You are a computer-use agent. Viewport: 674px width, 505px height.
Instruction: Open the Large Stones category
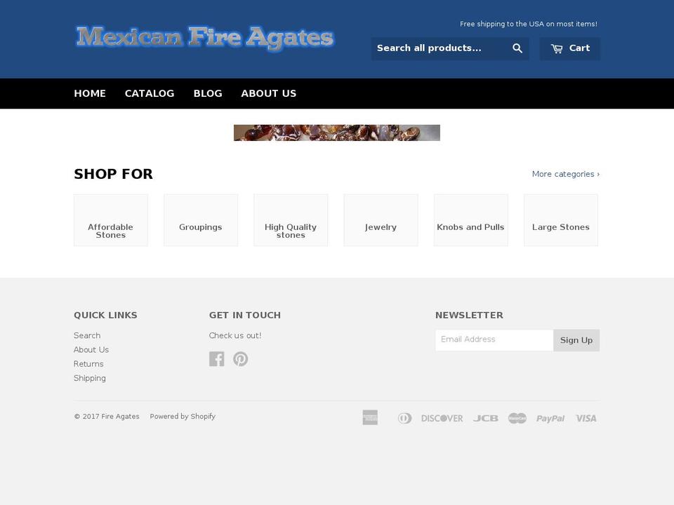click(561, 220)
